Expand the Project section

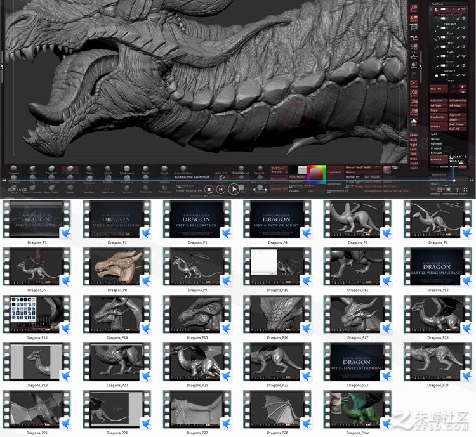coord(436,148)
